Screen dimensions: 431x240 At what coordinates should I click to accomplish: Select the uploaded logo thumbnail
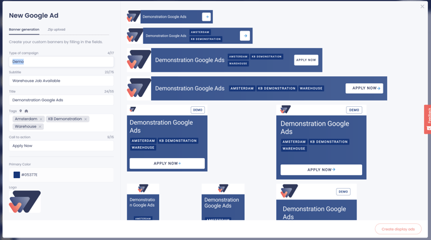pos(24,202)
